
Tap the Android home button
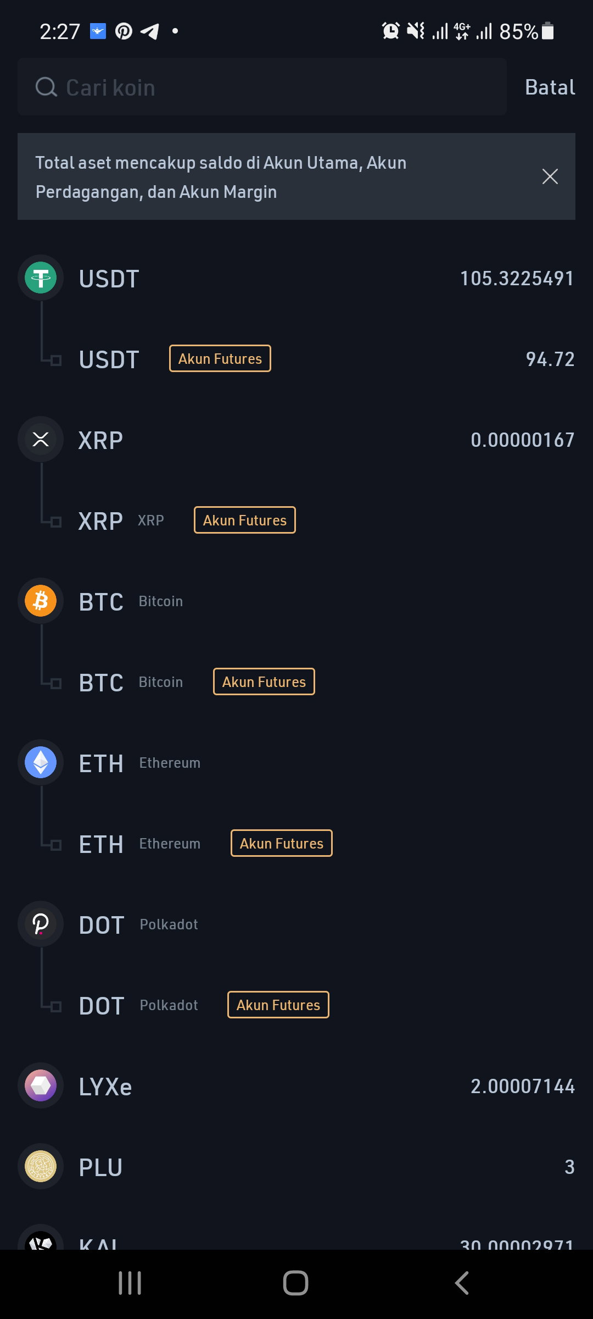pyautogui.click(x=296, y=1283)
